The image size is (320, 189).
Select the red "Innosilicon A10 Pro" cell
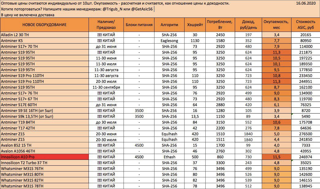point(44,157)
